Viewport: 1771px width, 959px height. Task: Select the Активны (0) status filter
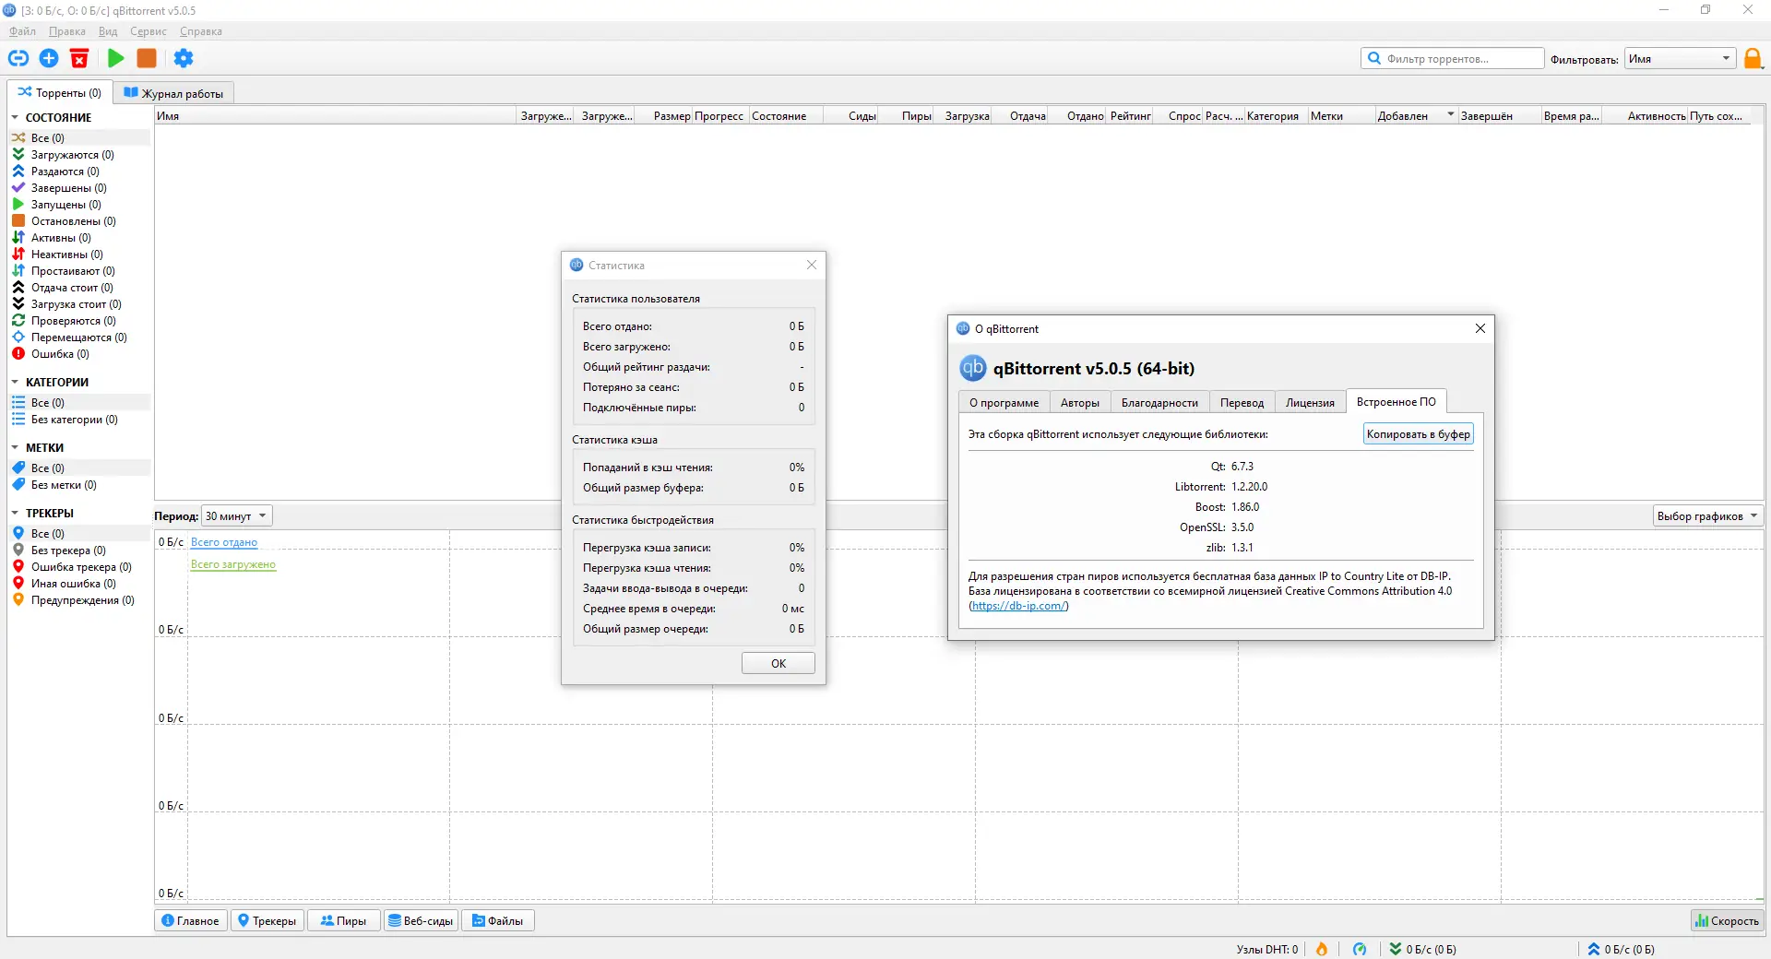point(61,238)
